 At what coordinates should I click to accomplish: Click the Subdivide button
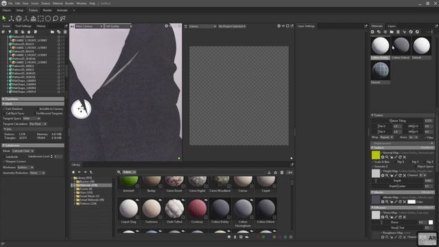coord(12,157)
